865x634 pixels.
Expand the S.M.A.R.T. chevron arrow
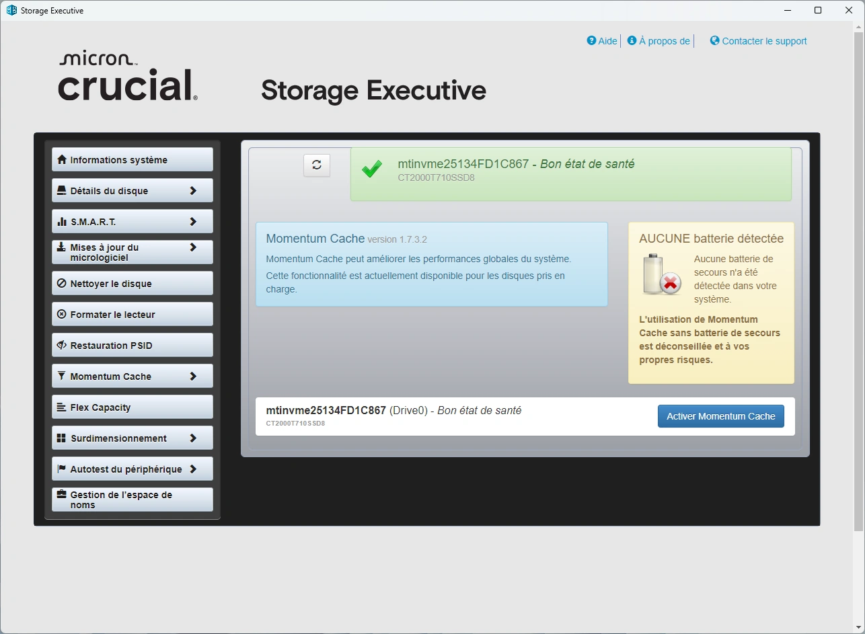[193, 222]
